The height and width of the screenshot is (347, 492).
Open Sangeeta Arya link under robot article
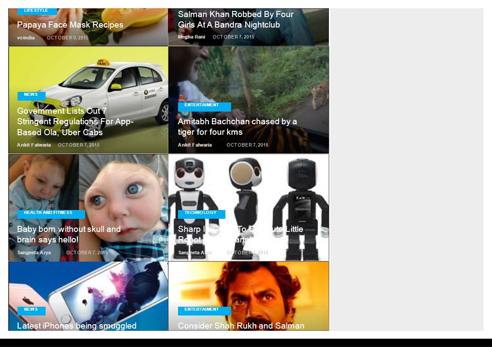click(x=195, y=252)
